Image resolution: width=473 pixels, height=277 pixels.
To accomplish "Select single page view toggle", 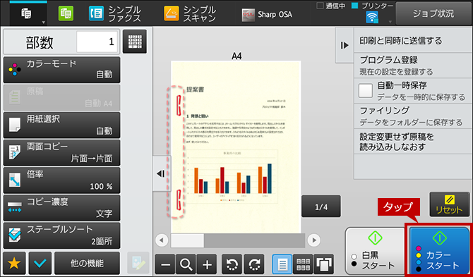I will tap(282, 264).
